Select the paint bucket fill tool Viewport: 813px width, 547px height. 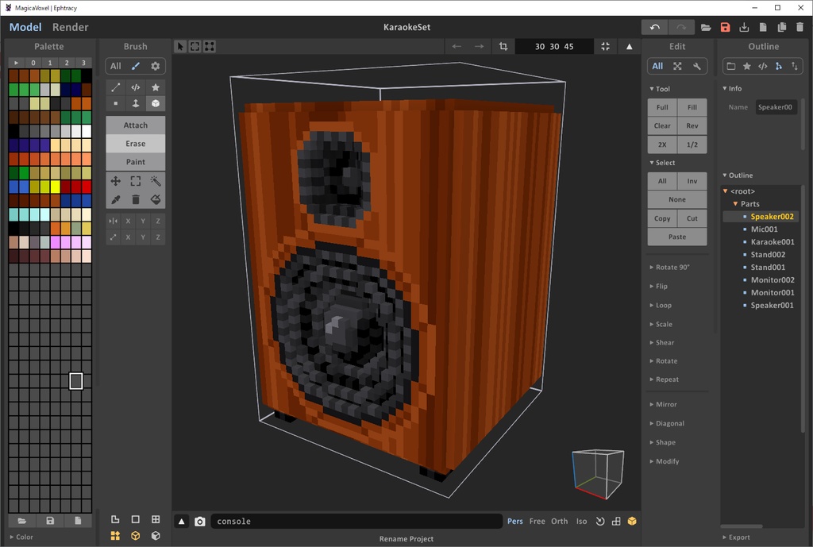point(155,199)
